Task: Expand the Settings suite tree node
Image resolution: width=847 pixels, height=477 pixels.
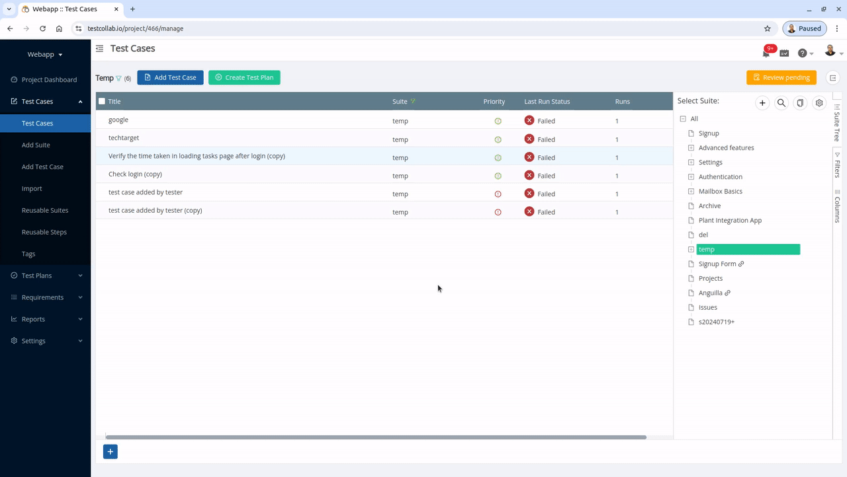Action: pos(691,163)
